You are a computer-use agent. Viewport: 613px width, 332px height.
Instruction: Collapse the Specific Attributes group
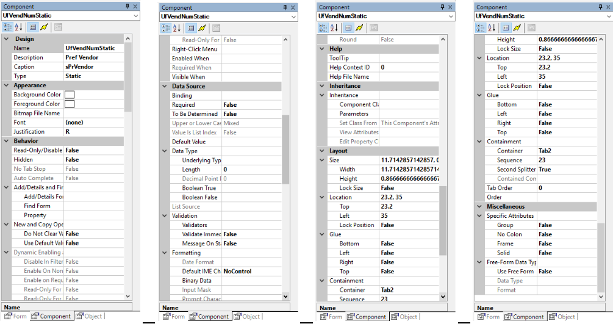[x=479, y=215]
